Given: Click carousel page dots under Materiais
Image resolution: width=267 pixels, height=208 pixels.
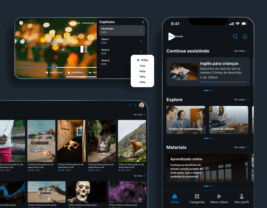Looking at the screenshot, I should pos(208,186).
